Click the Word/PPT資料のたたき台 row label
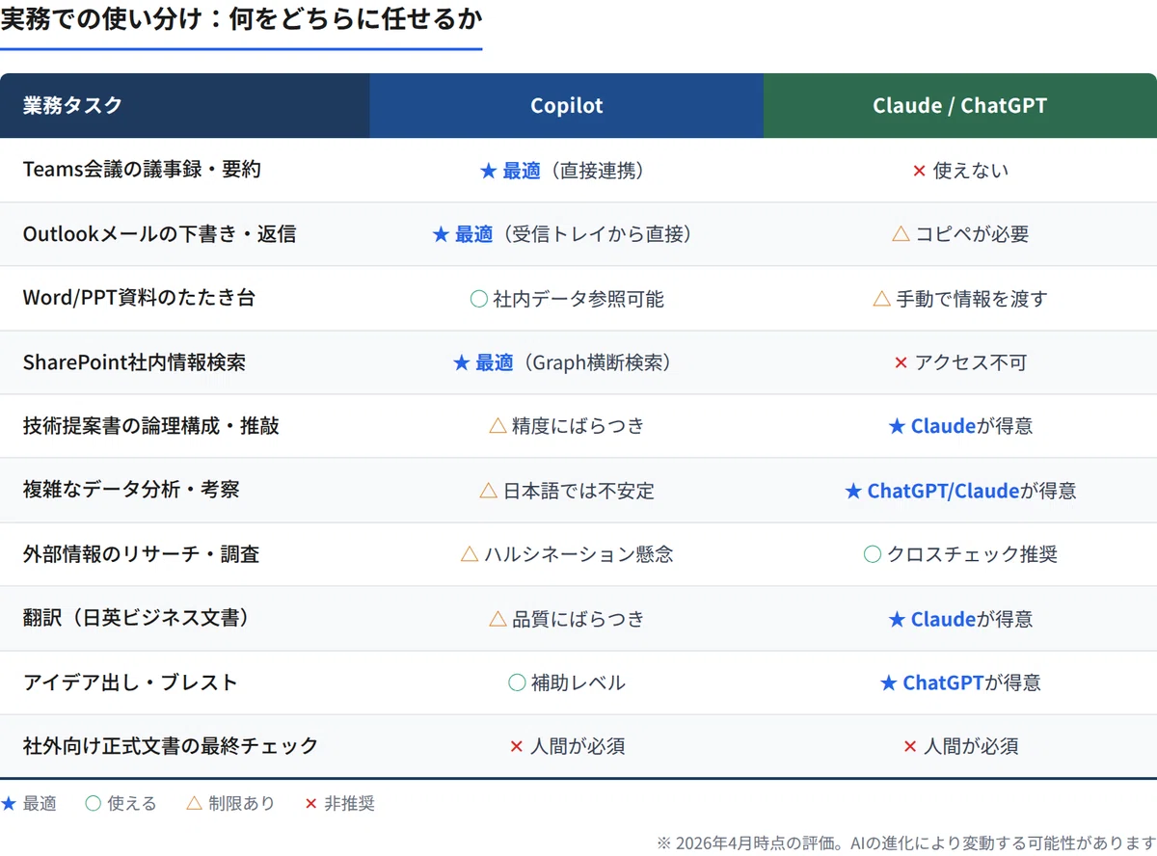 [x=139, y=298]
